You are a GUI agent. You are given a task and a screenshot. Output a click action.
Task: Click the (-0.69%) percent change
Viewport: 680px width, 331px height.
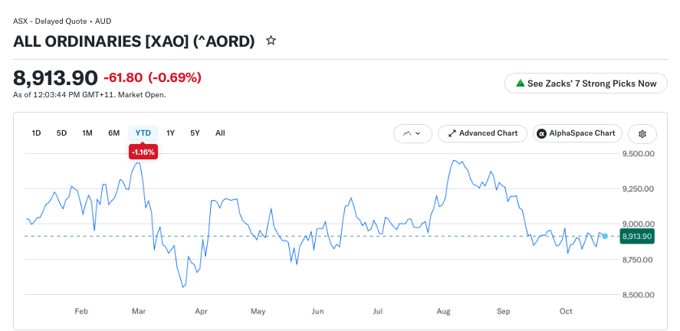pyautogui.click(x=175, y=78)
